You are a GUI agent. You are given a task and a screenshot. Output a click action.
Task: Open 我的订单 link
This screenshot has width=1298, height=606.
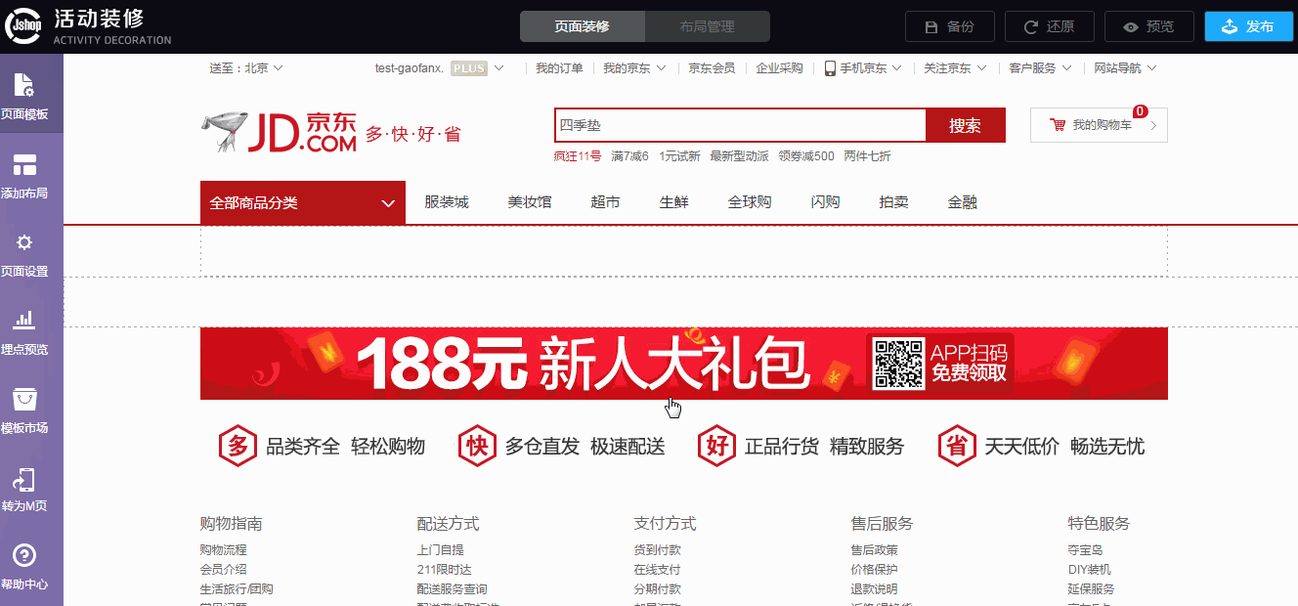(x=559, y=68)
